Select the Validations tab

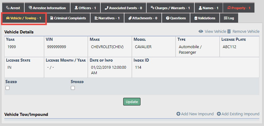(x=205, y=18)
